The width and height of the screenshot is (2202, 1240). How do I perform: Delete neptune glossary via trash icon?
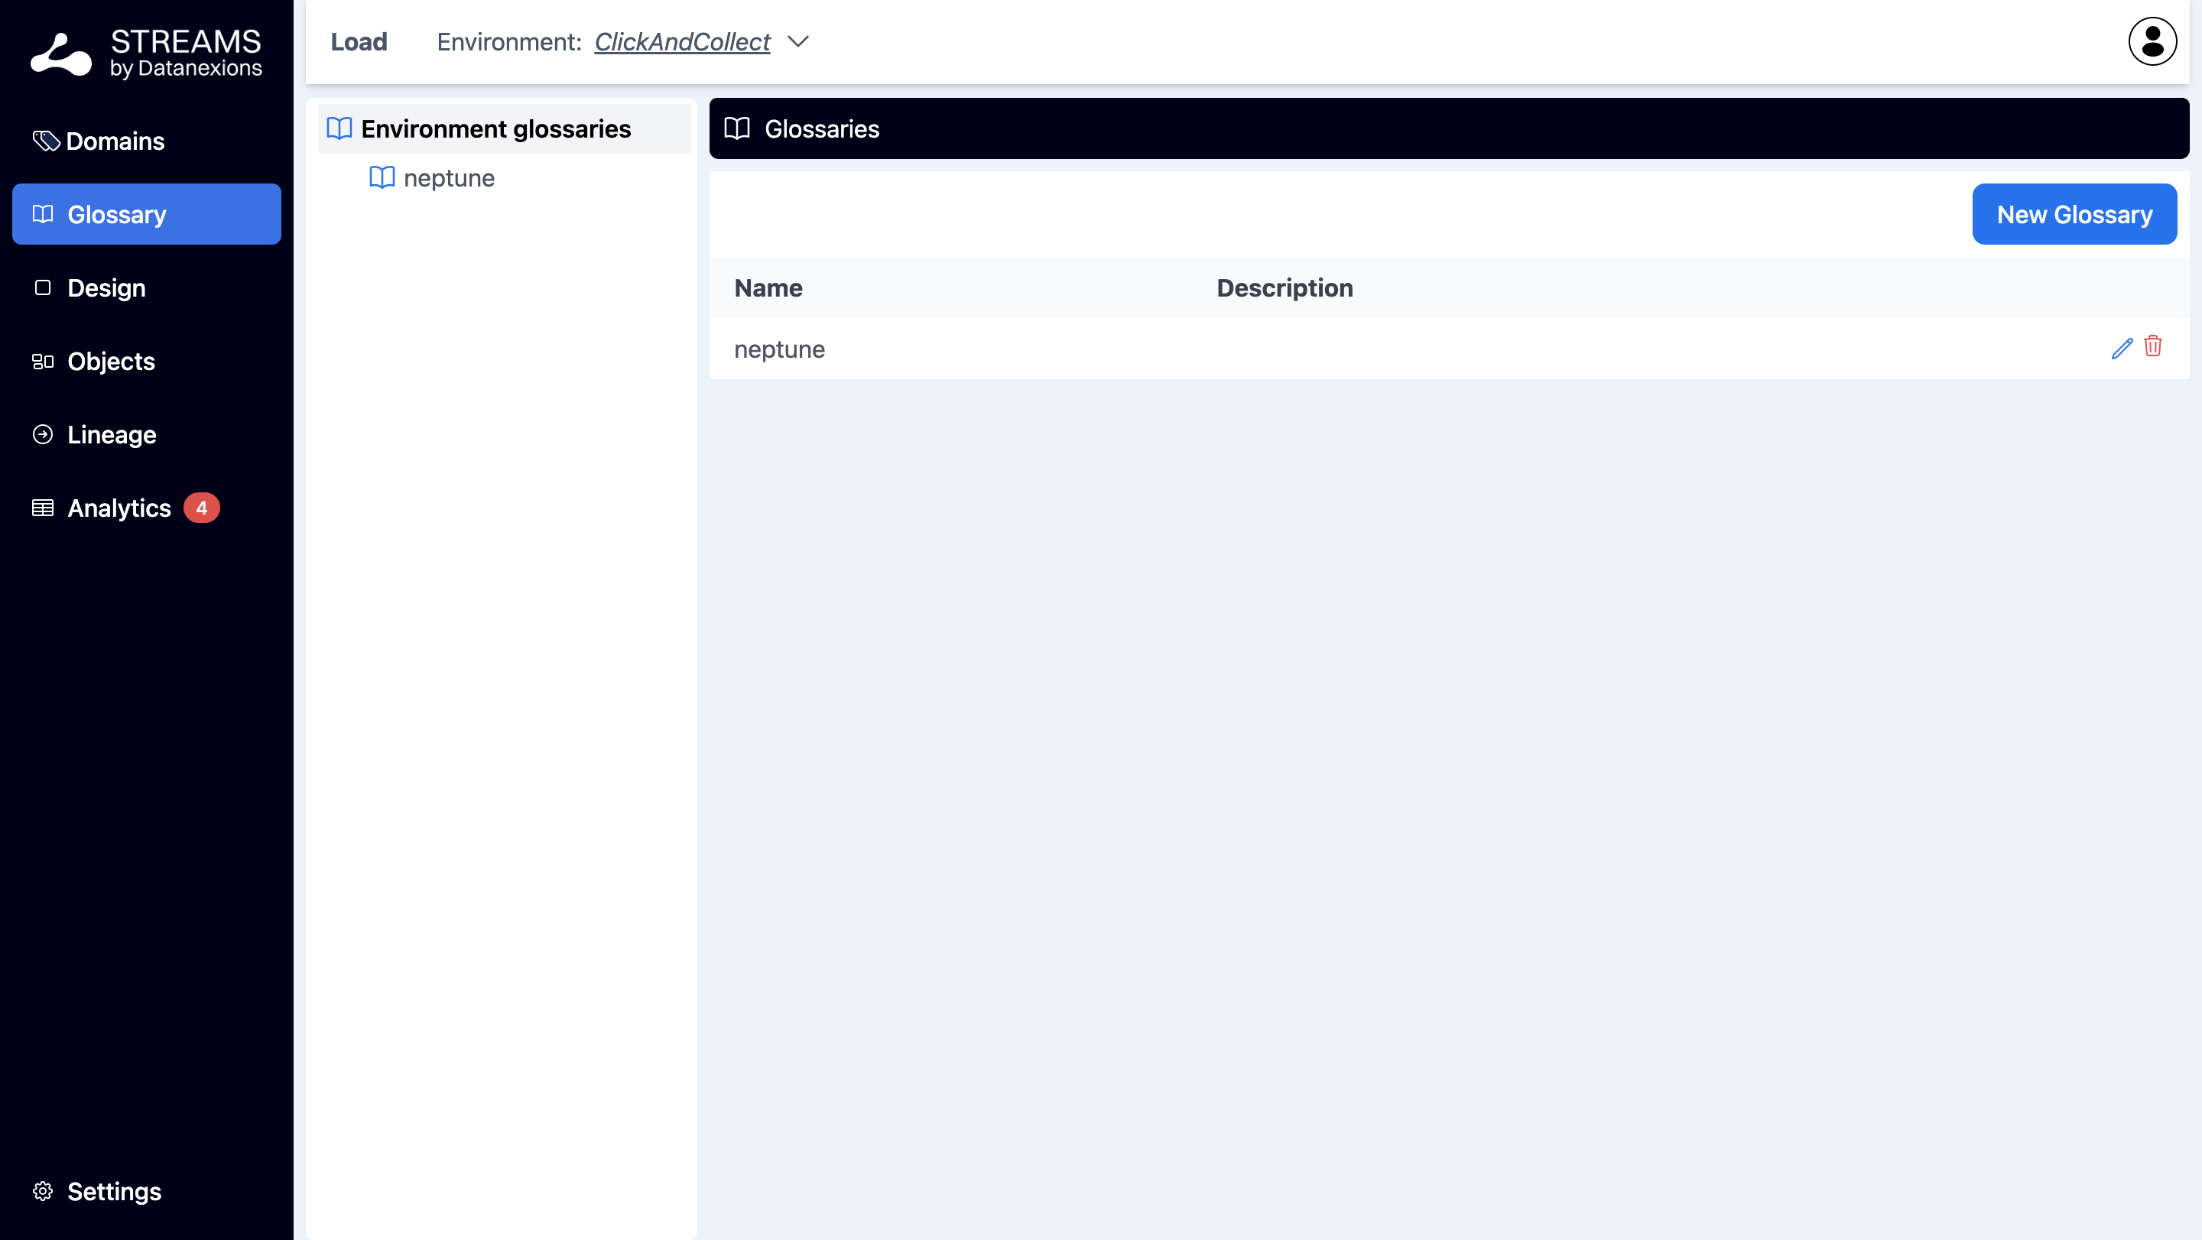click(x=2152, y=346)
